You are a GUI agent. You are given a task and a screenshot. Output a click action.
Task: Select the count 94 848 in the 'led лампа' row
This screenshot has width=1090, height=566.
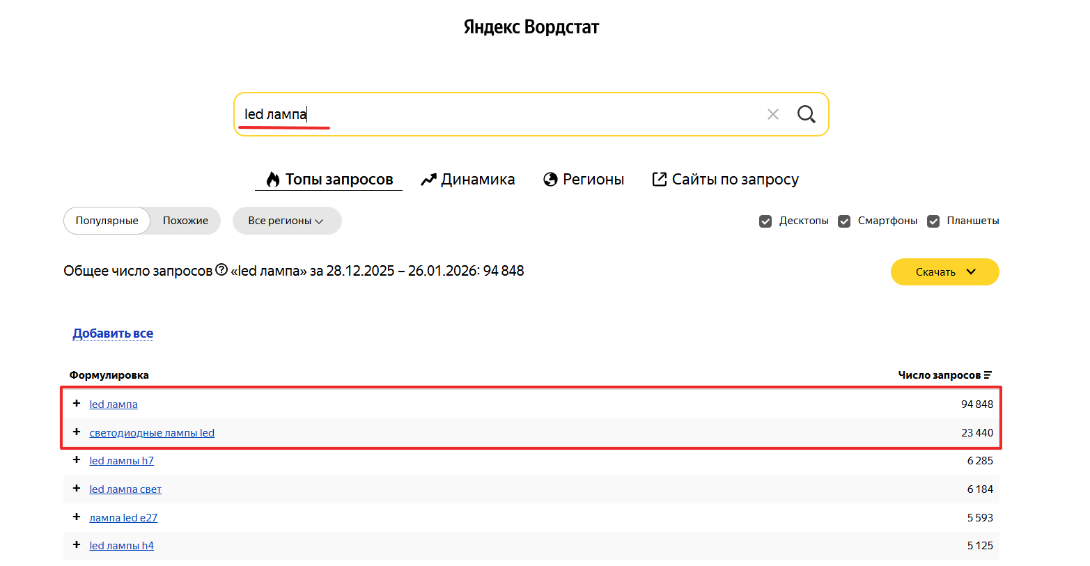pos(977,404)
